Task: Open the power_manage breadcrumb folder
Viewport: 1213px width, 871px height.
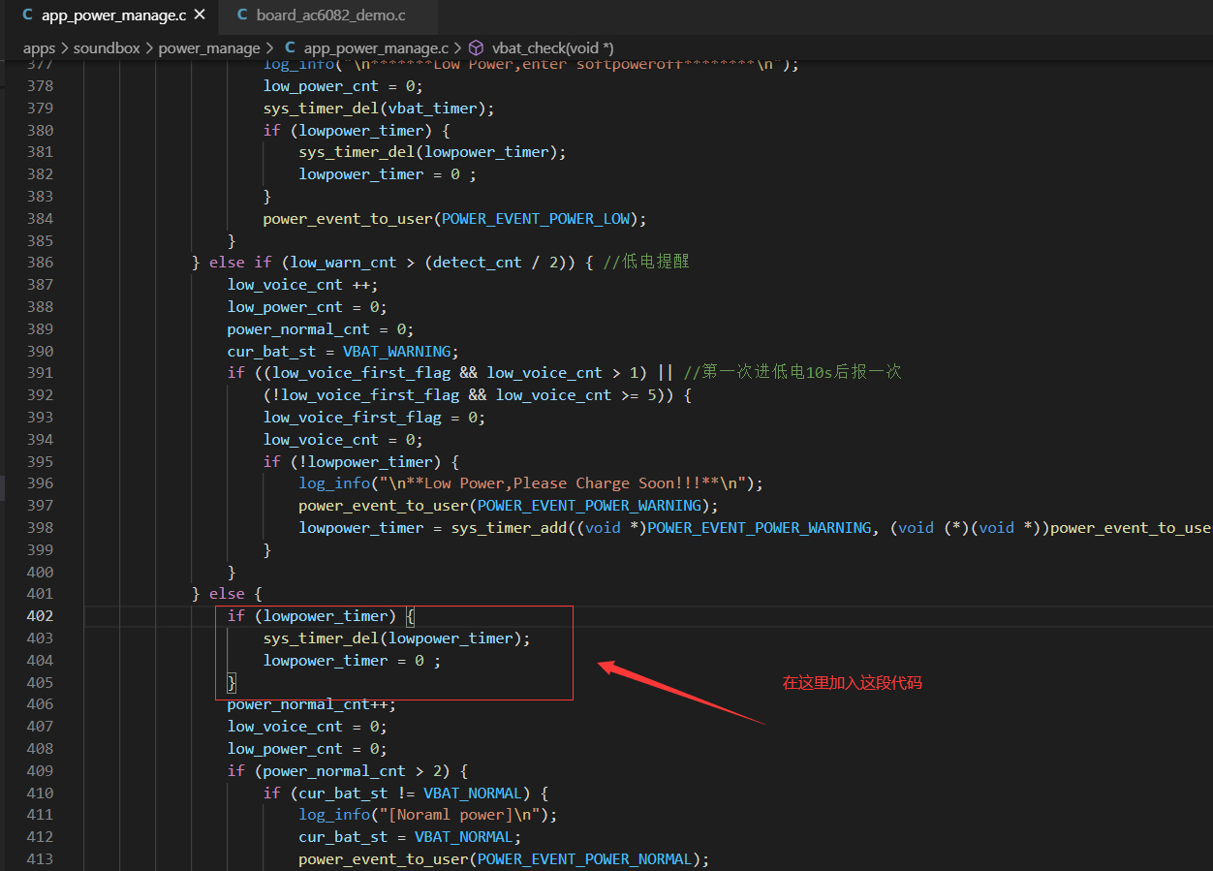Action: (209, 47)
